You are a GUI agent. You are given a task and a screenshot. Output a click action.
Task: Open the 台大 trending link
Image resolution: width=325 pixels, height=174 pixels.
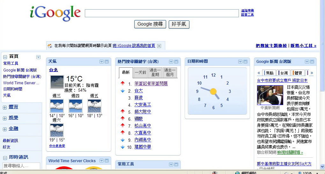[x=138, y=91]
